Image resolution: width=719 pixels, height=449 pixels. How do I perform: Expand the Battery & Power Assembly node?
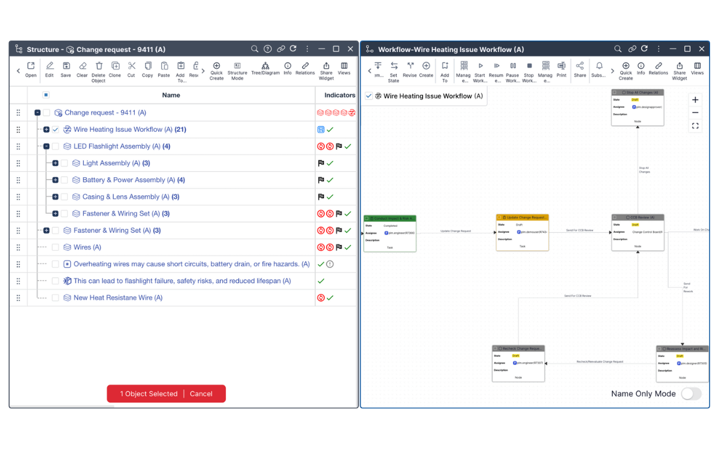coord(55,180)
